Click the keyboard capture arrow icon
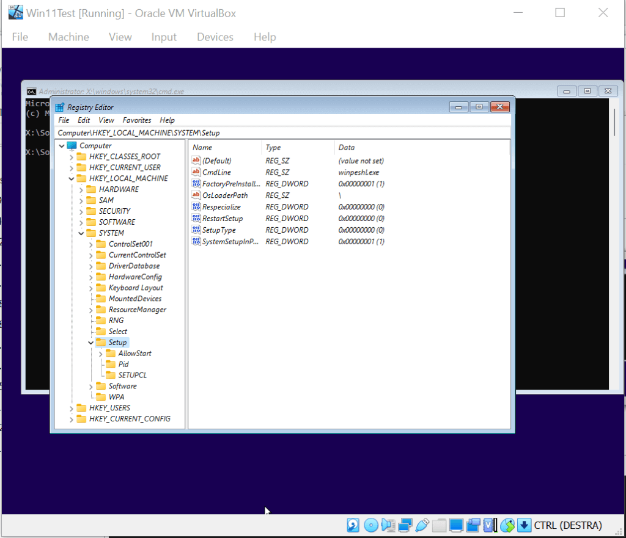626x538 pixels. pyautogui.click(x=524, y=525)
